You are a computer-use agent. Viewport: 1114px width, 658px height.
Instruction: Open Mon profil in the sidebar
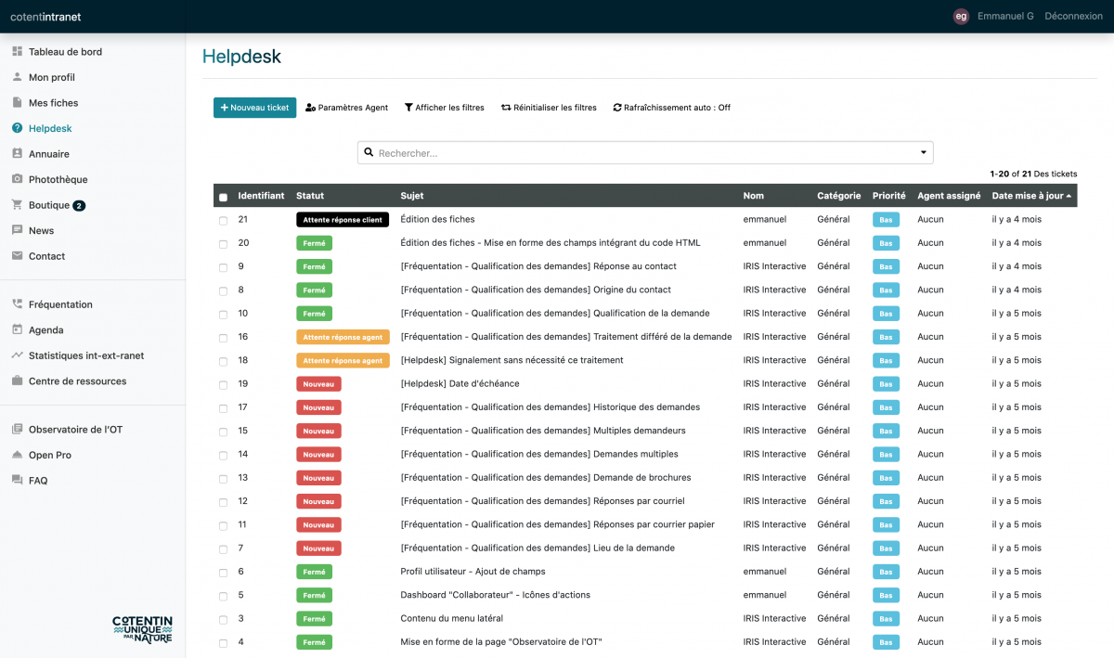[x=51, y=78]
